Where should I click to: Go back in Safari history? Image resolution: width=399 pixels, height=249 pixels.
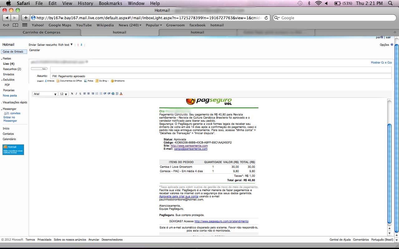(7, 18)
